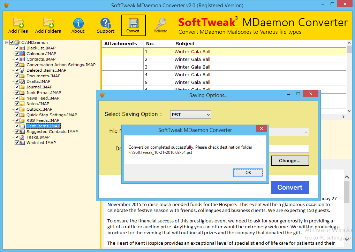This screenshot has width=355, height=252.
Task: Click the Suggested Contacts.IMAP card icon
Action: [x=22, y=132]
